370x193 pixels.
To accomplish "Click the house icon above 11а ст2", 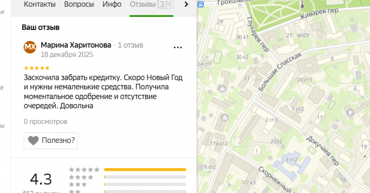I will coord(225,117).
